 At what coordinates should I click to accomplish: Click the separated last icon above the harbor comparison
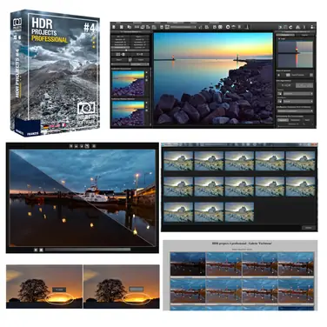94,146
